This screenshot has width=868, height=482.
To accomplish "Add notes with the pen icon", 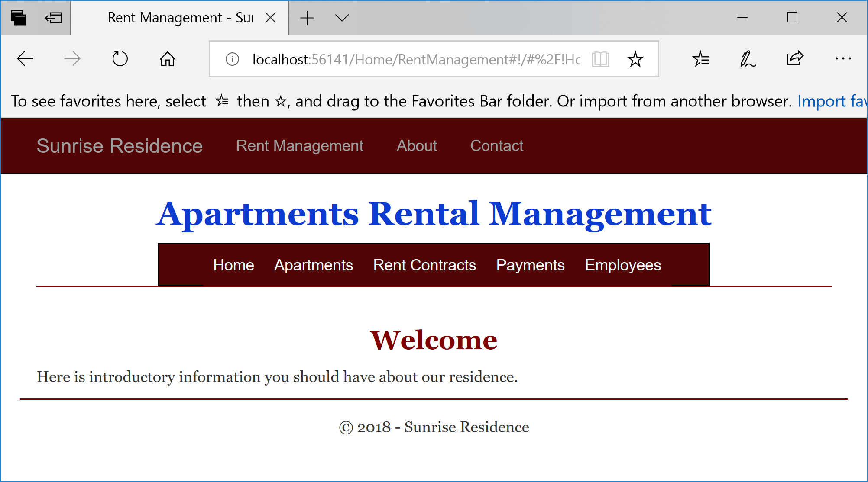I will click(748, 58).
